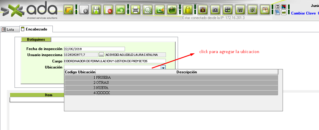319x130 pixels.
Task: Select the XXXXX location row
Action: click(x=171, y=93)
